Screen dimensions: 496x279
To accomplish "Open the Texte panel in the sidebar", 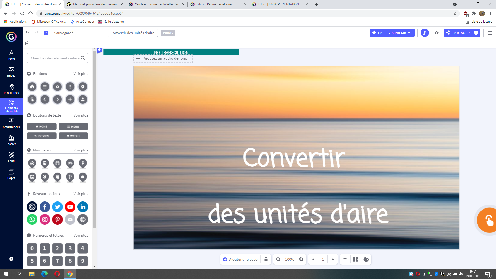I will point(11,55).
